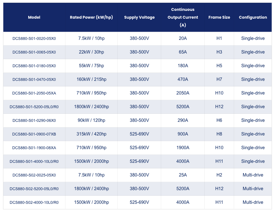Click the Model column header
The width and height of the screenshot is (275, 213).
pyautogui.click(x=34, y=17)
